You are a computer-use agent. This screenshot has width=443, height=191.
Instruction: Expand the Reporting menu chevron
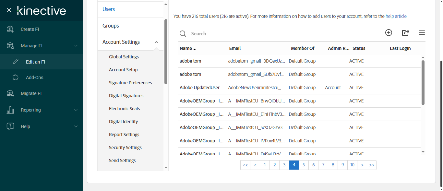[x=76, y=110]
